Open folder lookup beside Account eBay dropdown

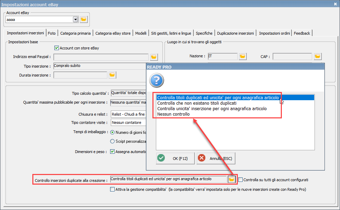point(84,20)
